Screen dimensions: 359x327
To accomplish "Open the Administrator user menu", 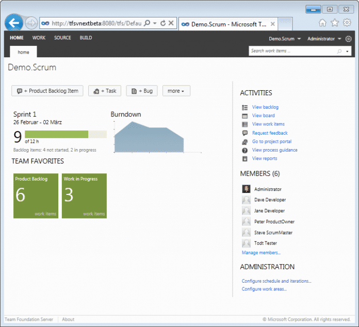I will [324, 39].
